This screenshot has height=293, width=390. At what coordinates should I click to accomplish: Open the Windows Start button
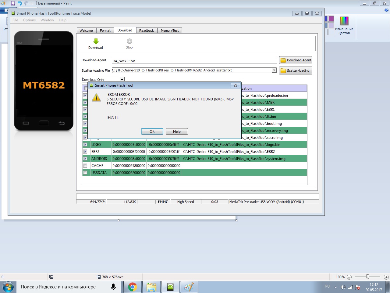(x=8, y=287)
